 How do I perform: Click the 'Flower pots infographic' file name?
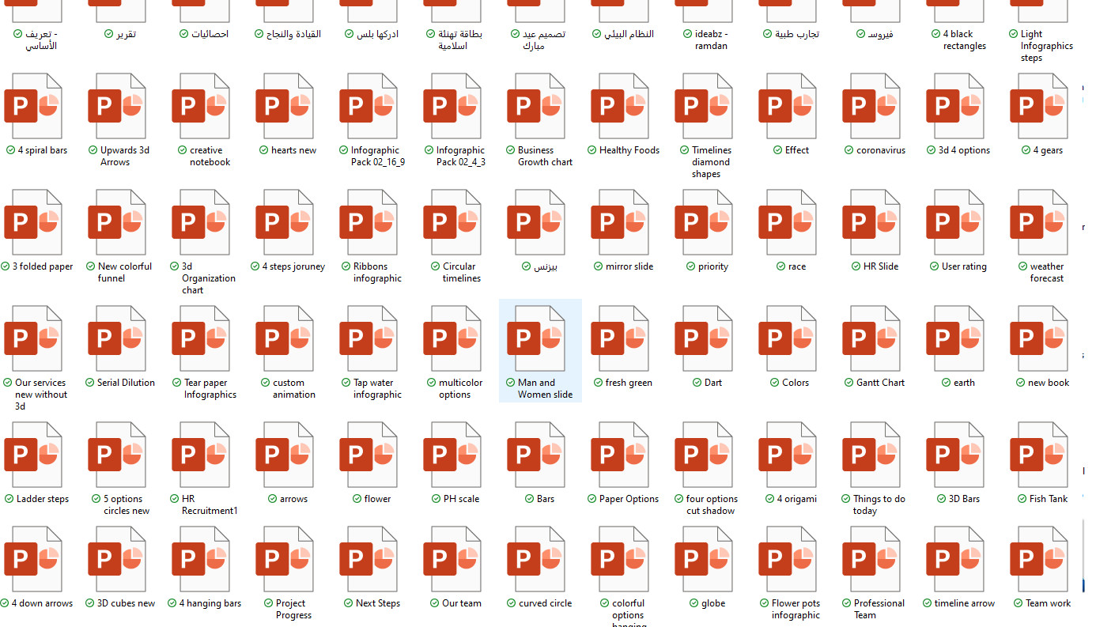coord(796,609)
